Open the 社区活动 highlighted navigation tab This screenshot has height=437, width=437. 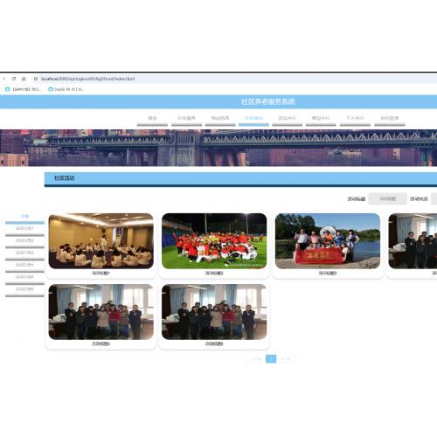point(253,118)
